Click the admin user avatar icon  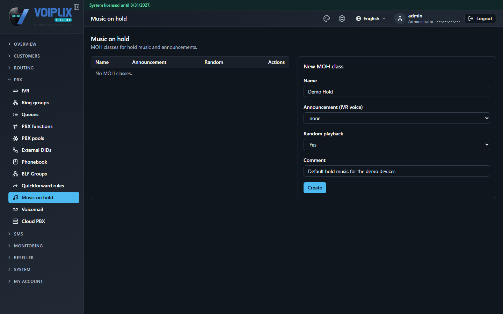click(400, 18)
